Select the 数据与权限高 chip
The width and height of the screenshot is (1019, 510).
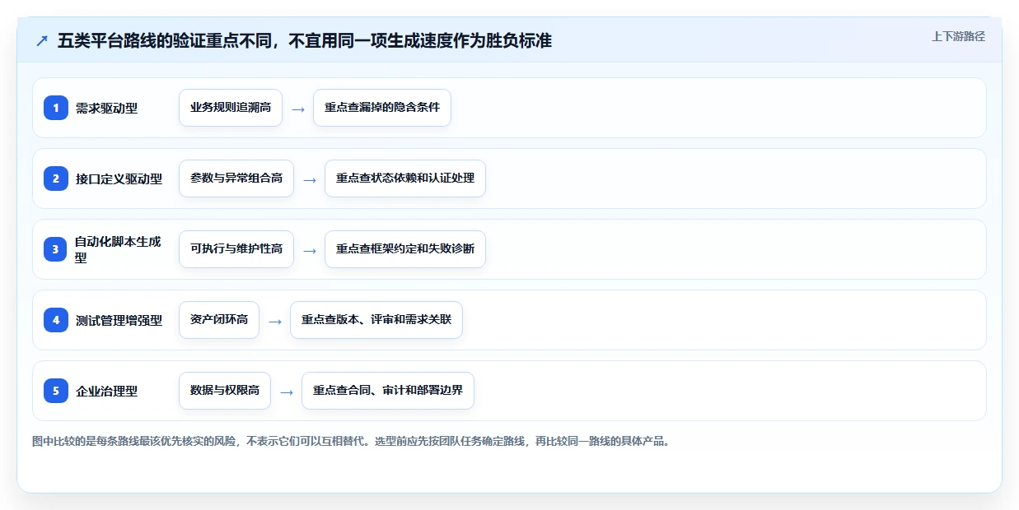[225, 391]
